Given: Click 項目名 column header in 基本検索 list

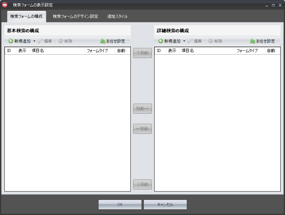Looking at the screenshot, I should tap(57, 51).
